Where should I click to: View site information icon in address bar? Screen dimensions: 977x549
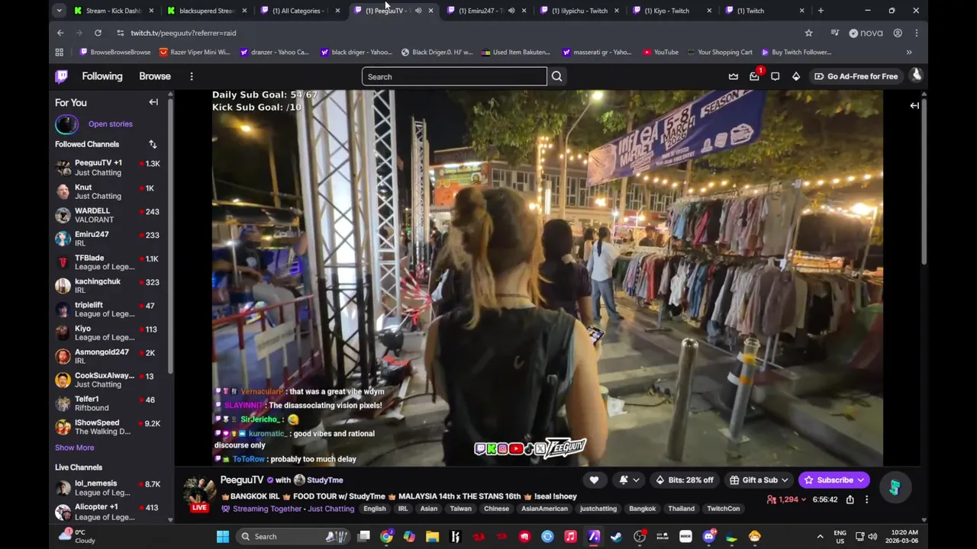120,33
